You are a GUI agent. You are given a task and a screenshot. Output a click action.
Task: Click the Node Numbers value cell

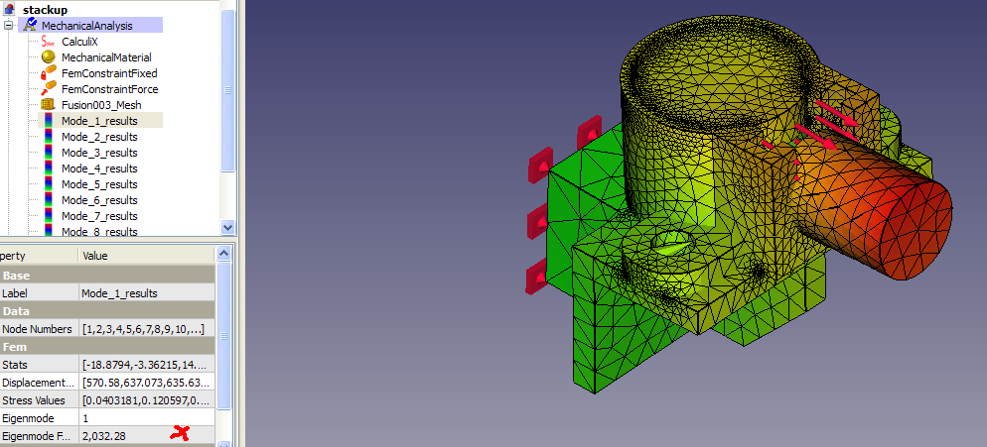pos(147,329)
